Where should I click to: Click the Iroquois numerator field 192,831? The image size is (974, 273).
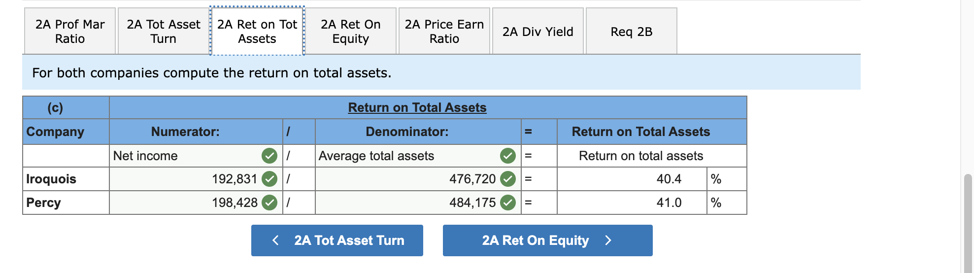tap(196, 179)
